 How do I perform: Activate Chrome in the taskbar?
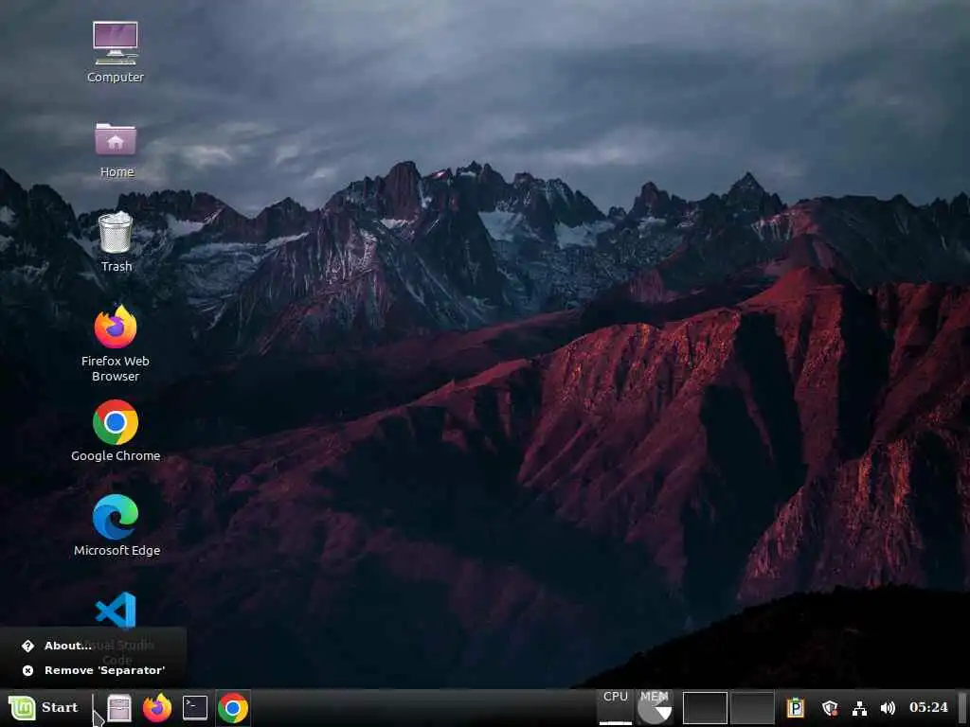[233, 708]
